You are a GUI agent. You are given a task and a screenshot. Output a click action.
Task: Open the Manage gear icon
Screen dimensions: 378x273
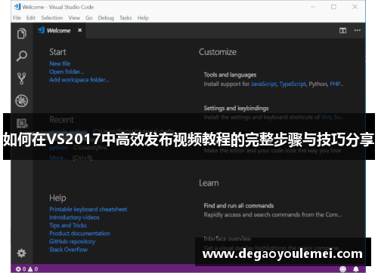[21, 253]
